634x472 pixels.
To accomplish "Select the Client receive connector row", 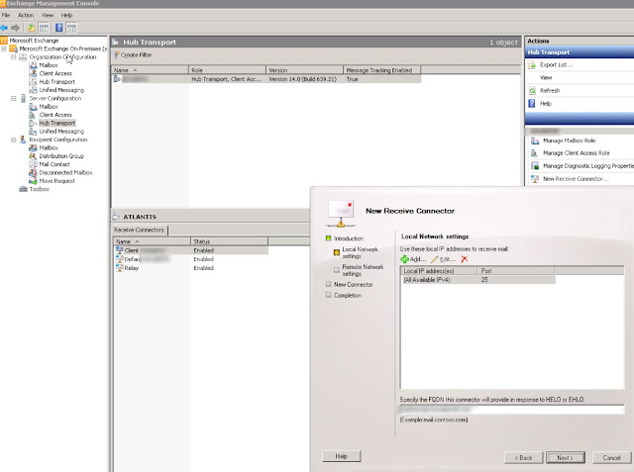I will (190, 250).
